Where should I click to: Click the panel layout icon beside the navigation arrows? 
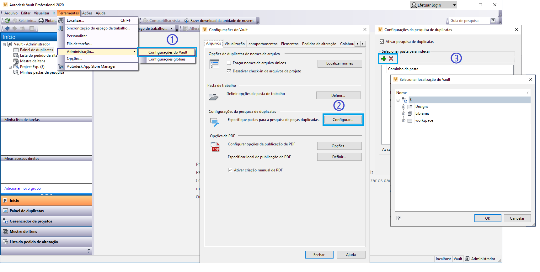point(32,29)
